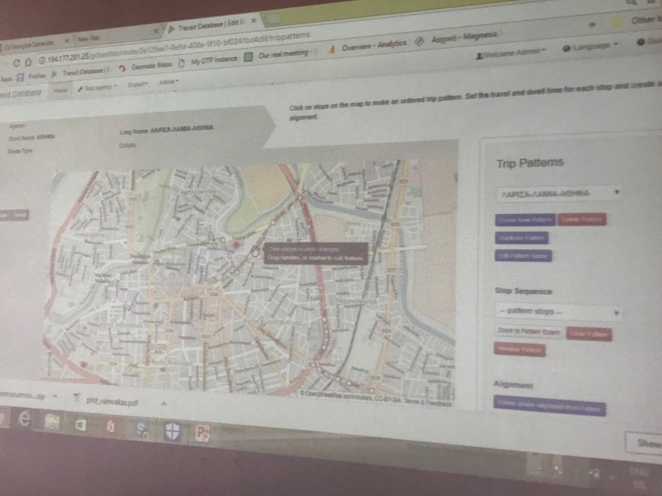Click the Reverse Pattern button
Screen dimensions: 662x496
point(520,350)
